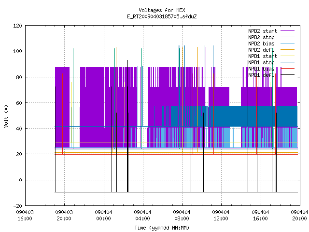
Task: Click the light blue NPD2 bias legend line
Action: pyautogui.click(x=288, y=43)
